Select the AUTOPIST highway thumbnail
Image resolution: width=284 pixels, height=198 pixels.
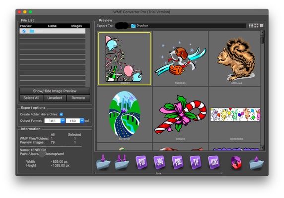[x=125, y=114]
